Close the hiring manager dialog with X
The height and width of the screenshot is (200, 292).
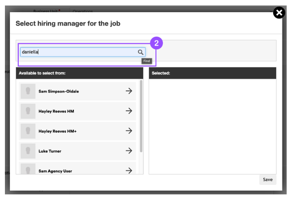click(x=279, y=13)
